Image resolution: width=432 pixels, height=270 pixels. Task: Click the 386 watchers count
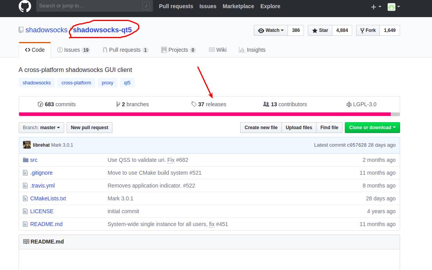coord(296,30)
